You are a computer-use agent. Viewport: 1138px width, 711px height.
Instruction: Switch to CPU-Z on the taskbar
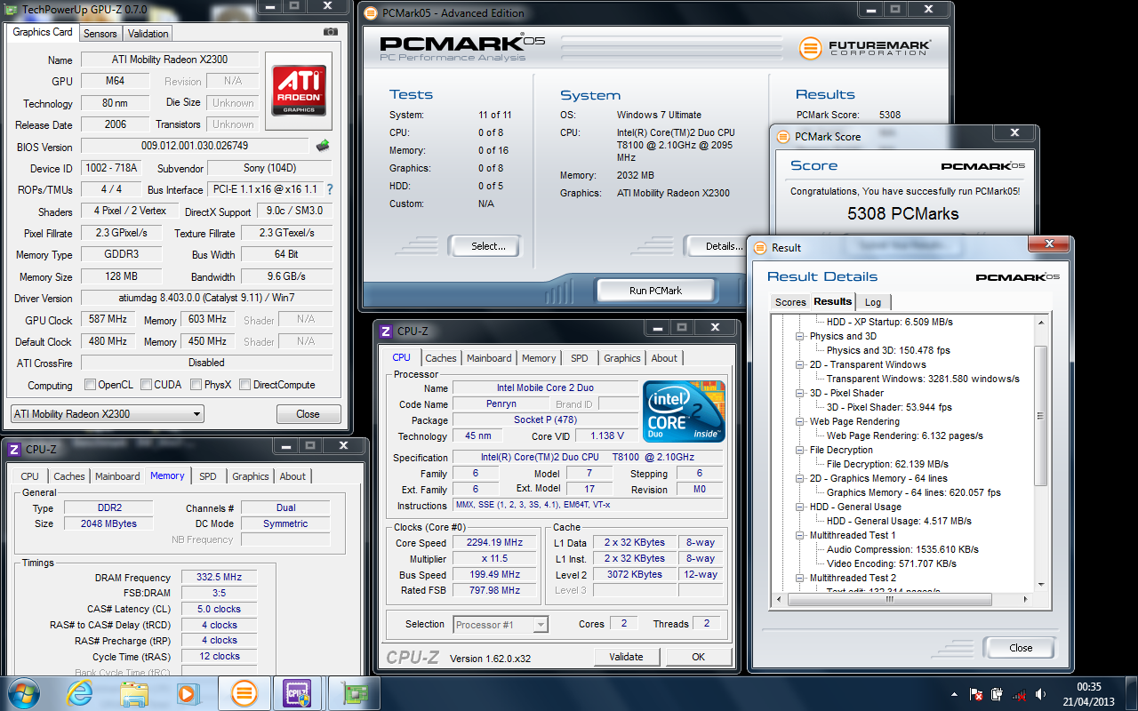[x=296, y=693]
